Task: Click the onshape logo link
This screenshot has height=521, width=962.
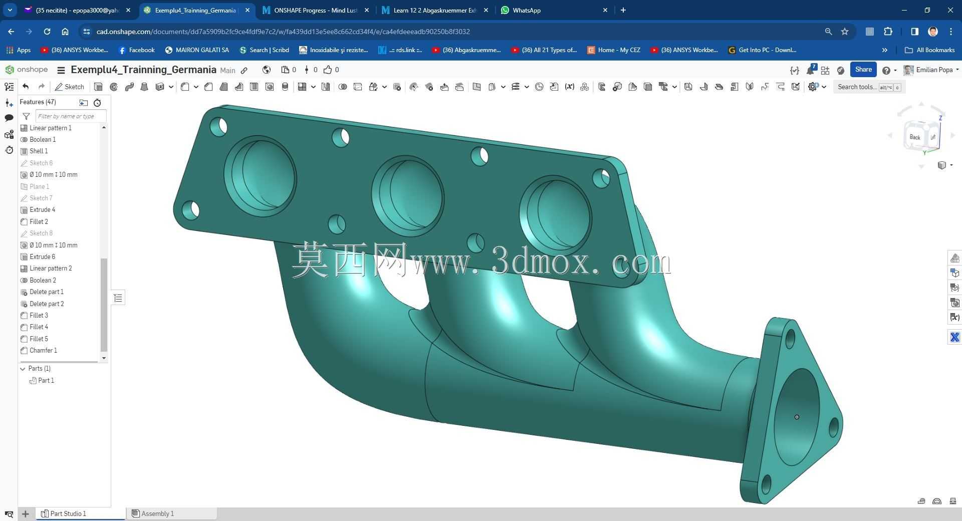Action: (26, 70)
